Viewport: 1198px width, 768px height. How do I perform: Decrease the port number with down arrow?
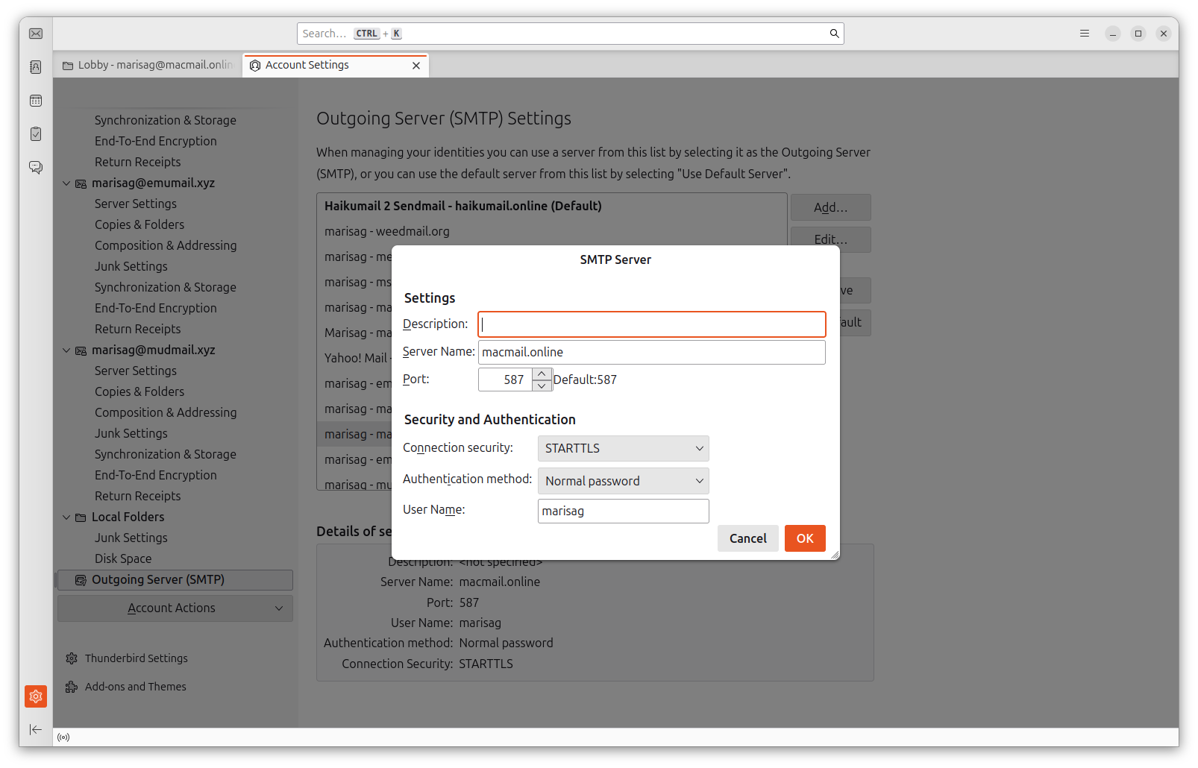point(542,385)
